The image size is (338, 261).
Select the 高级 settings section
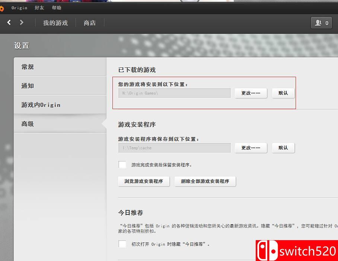[x=27, y=124]
